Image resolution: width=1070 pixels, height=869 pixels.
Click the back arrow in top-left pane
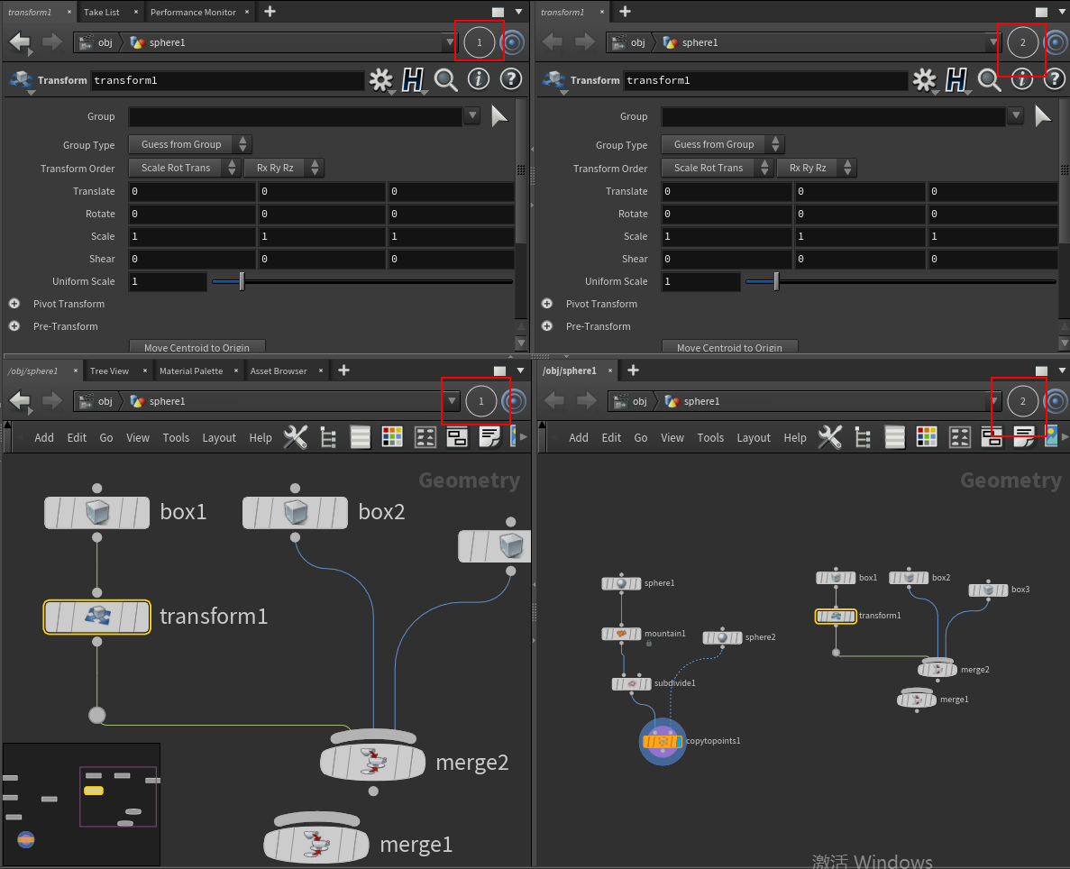(x=20, y=42)
